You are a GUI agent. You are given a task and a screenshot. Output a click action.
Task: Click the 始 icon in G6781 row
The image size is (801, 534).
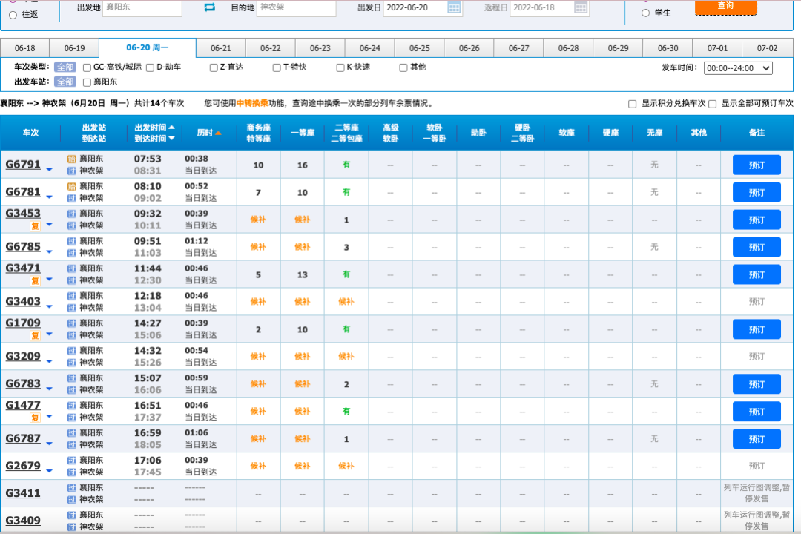pyautogui.click(x=71, y=186)
